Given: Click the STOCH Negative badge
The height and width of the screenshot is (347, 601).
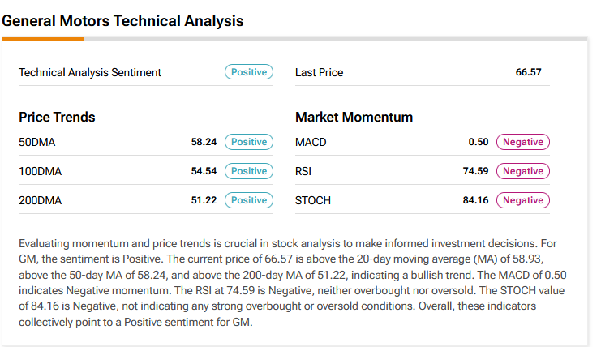Looking at the screenshot, I should (522, 200).
